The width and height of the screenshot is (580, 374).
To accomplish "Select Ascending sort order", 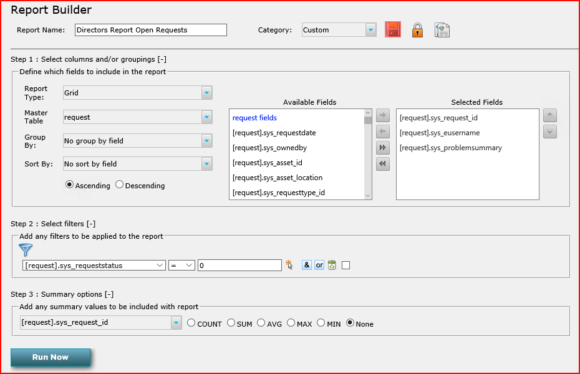I will click(x=70, y=185).
